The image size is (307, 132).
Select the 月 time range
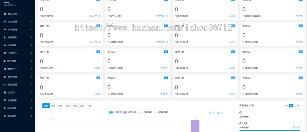coord(295,105)
